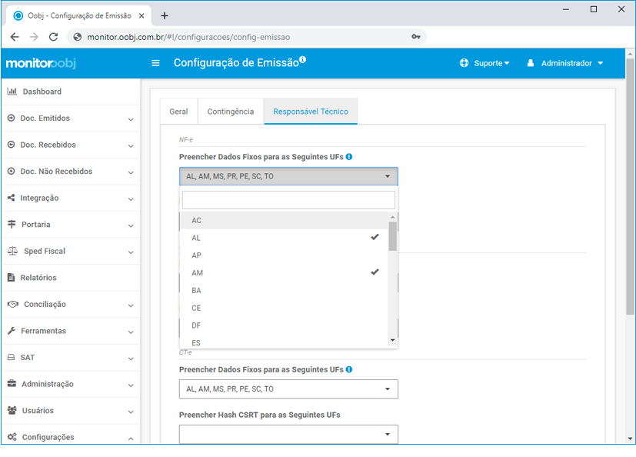Uncheck the AM state option

284,273
